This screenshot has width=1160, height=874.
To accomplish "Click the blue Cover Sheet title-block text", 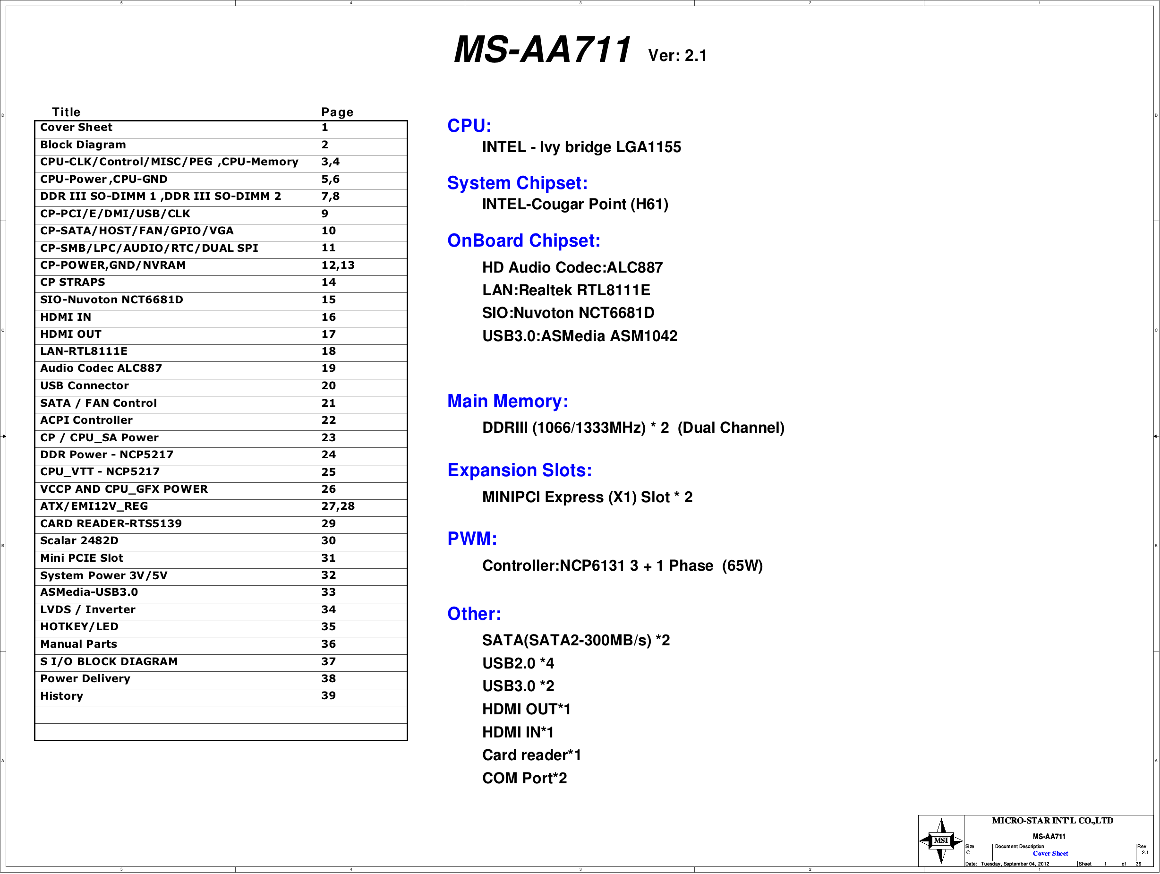I will coord(1050,854).
